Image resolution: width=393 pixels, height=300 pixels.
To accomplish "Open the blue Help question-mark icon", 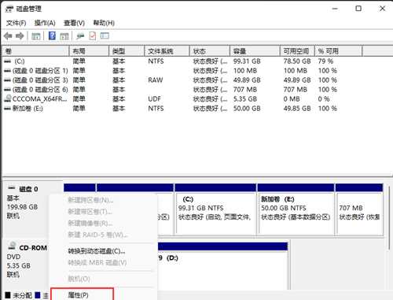I will [52, 35].
